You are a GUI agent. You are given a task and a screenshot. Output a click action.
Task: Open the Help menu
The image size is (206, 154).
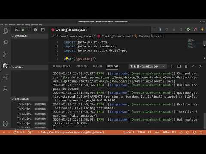point(41,25)
